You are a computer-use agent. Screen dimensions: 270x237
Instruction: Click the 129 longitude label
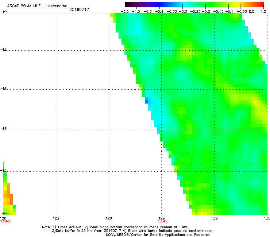[x=161, y=218]
